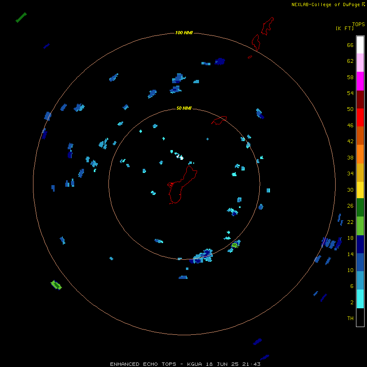Click the "50 NMI" range ring label
367x367 pixels.
pyautogui.click(x=184, y=108)
